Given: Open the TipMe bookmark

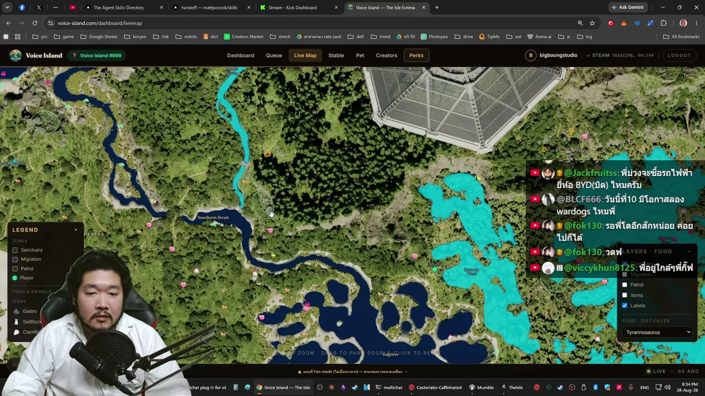Looking at the screenshot, I should 489,37.
